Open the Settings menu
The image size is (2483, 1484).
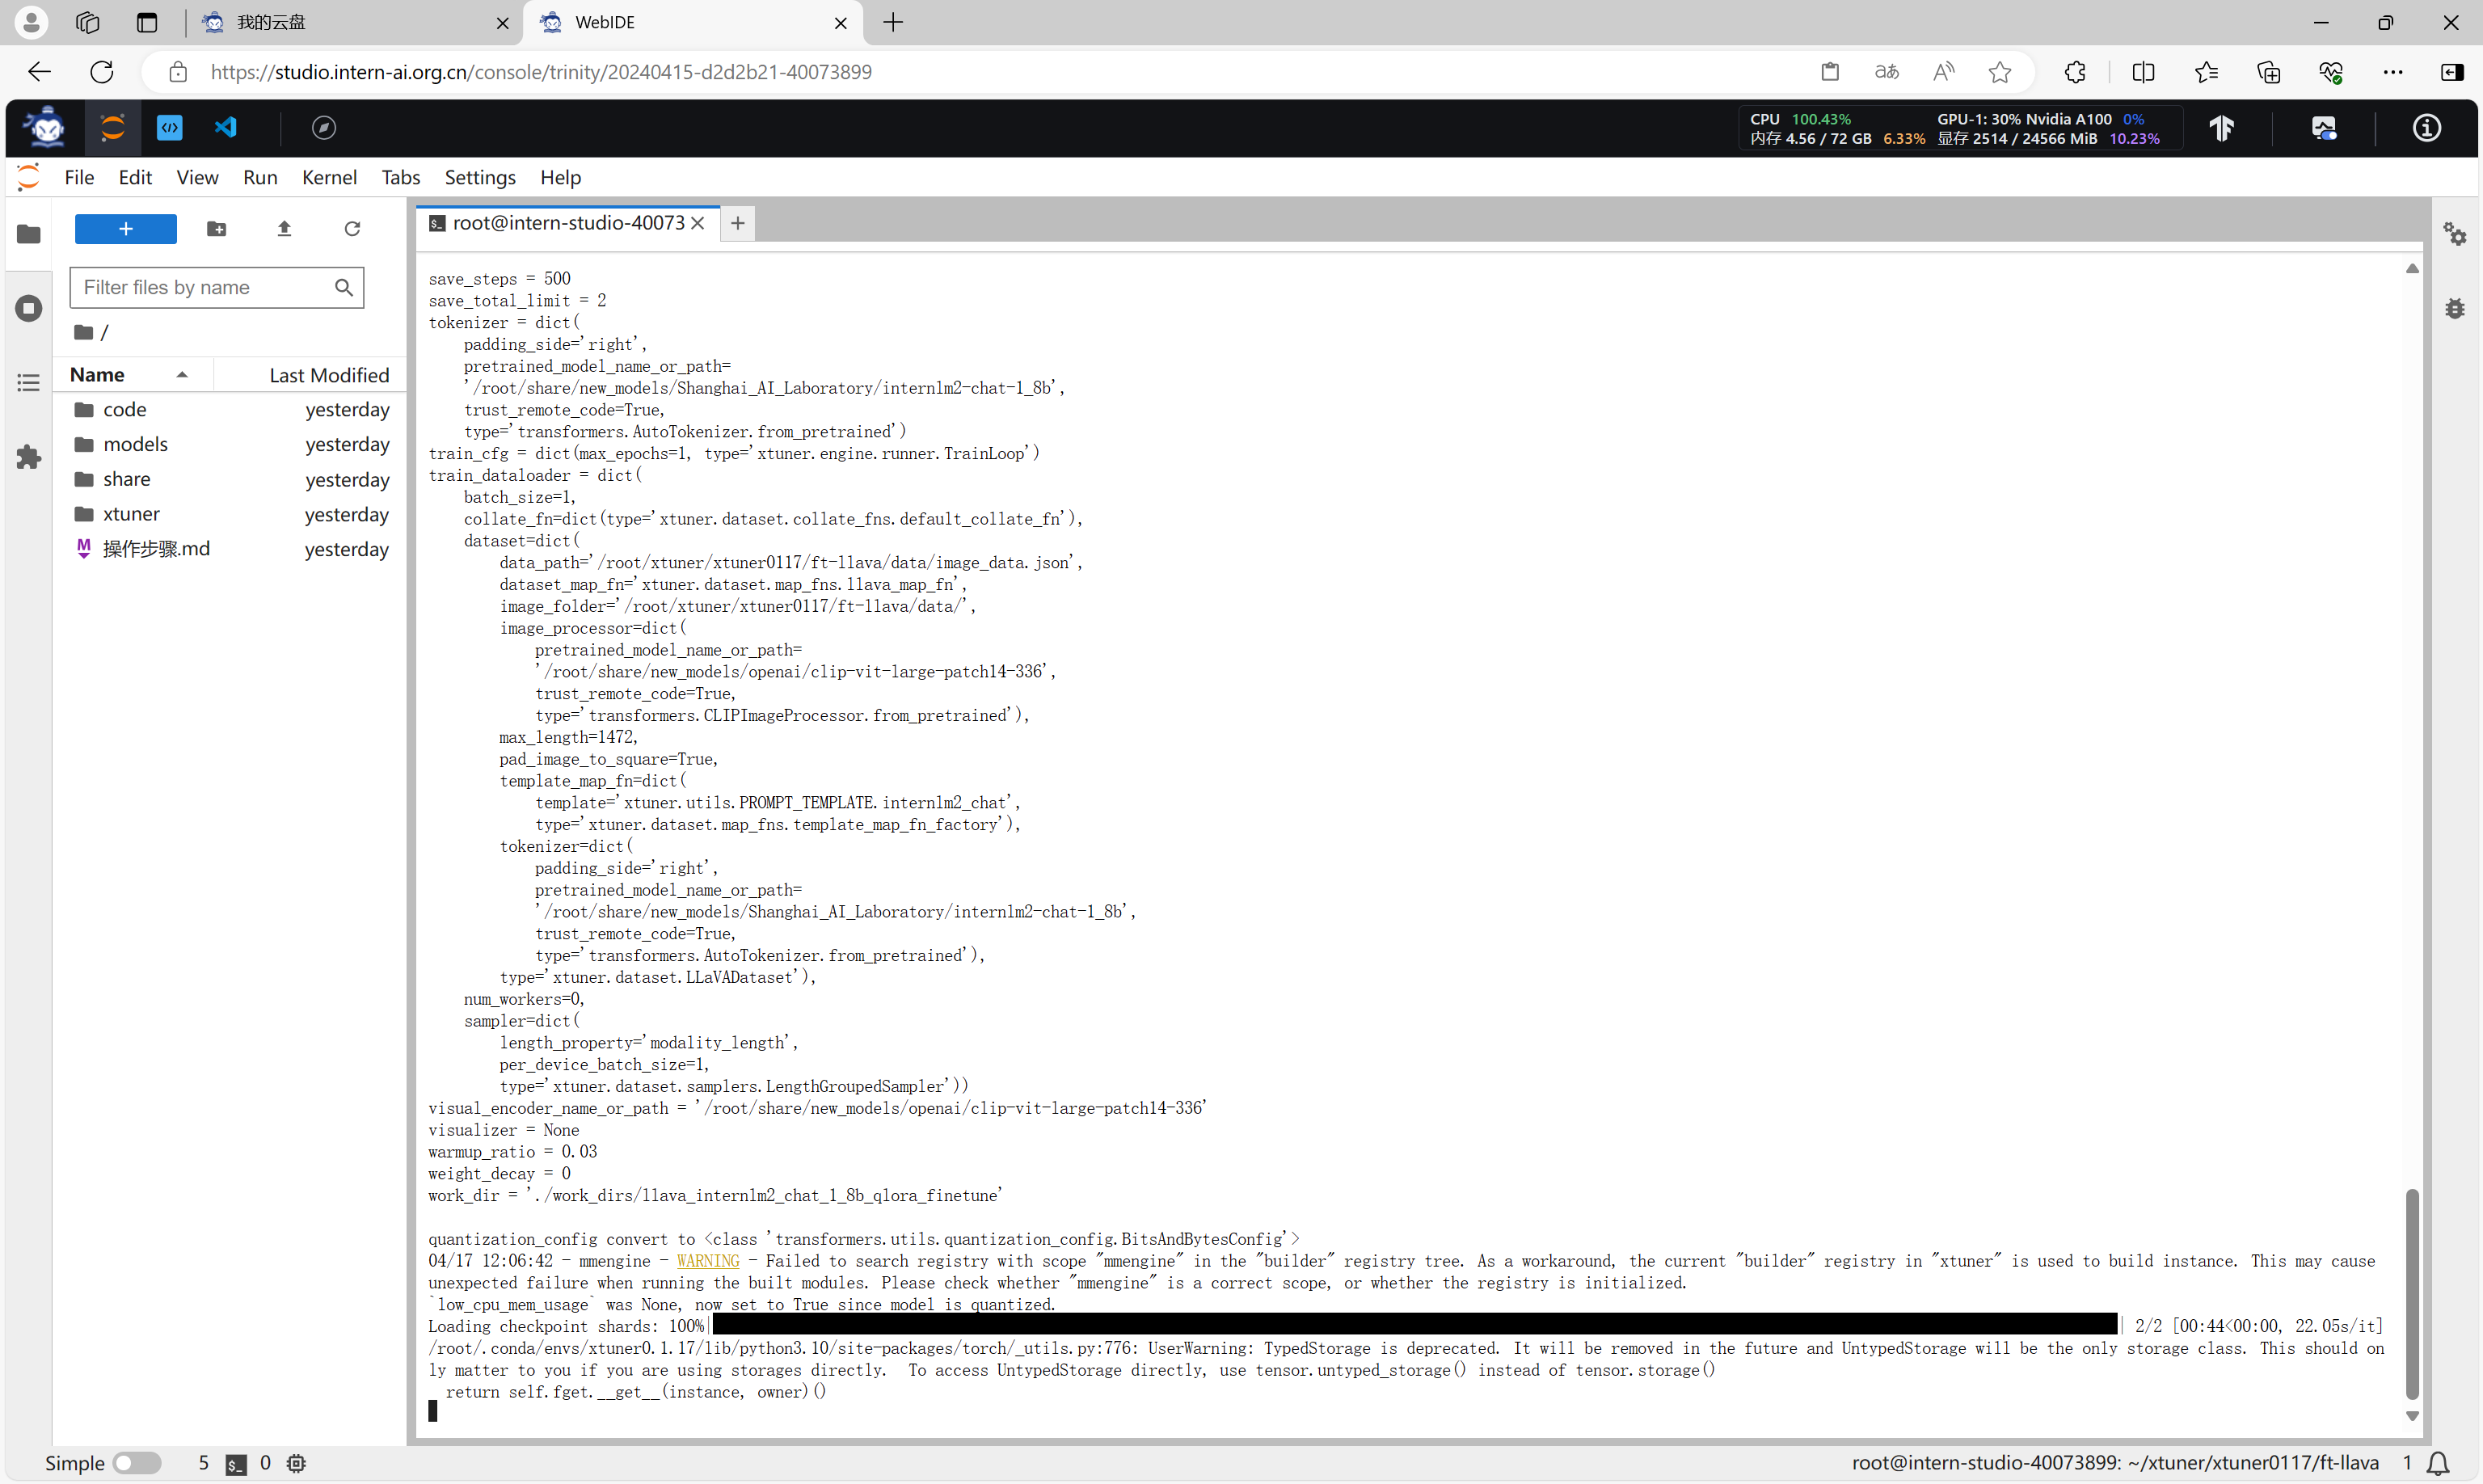coord(480,177)
